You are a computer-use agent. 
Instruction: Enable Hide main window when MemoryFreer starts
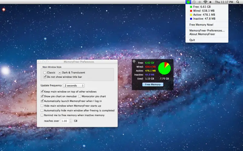click(x=42, y=106)
